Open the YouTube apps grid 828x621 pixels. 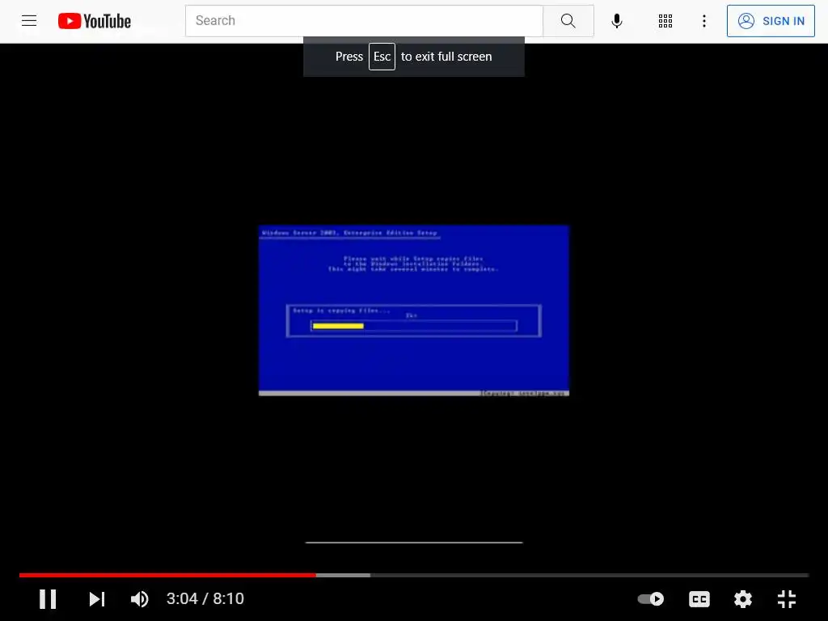(665, 21)
